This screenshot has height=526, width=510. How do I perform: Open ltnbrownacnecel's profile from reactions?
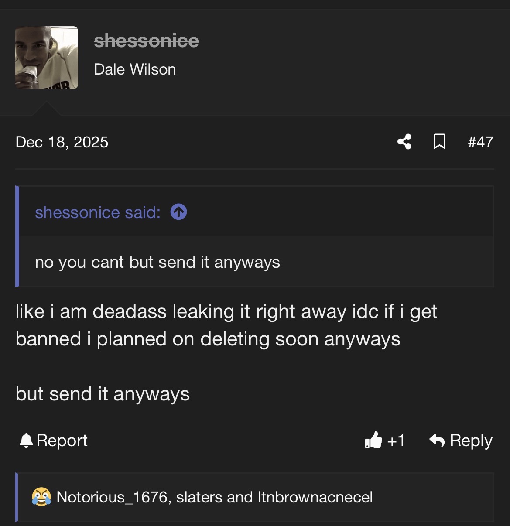tap(315, 497)
